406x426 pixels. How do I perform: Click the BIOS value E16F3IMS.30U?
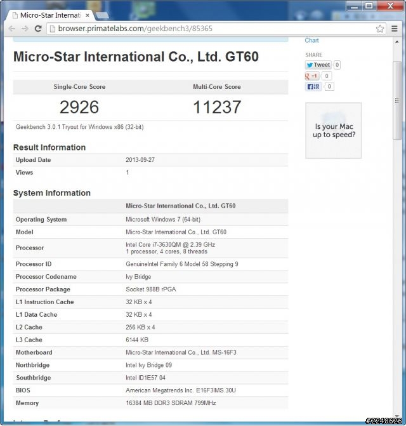click(181, 390)
